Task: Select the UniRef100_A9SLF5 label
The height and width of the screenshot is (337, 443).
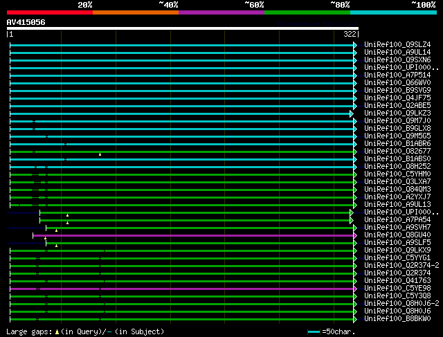Action: pos(397,243)
